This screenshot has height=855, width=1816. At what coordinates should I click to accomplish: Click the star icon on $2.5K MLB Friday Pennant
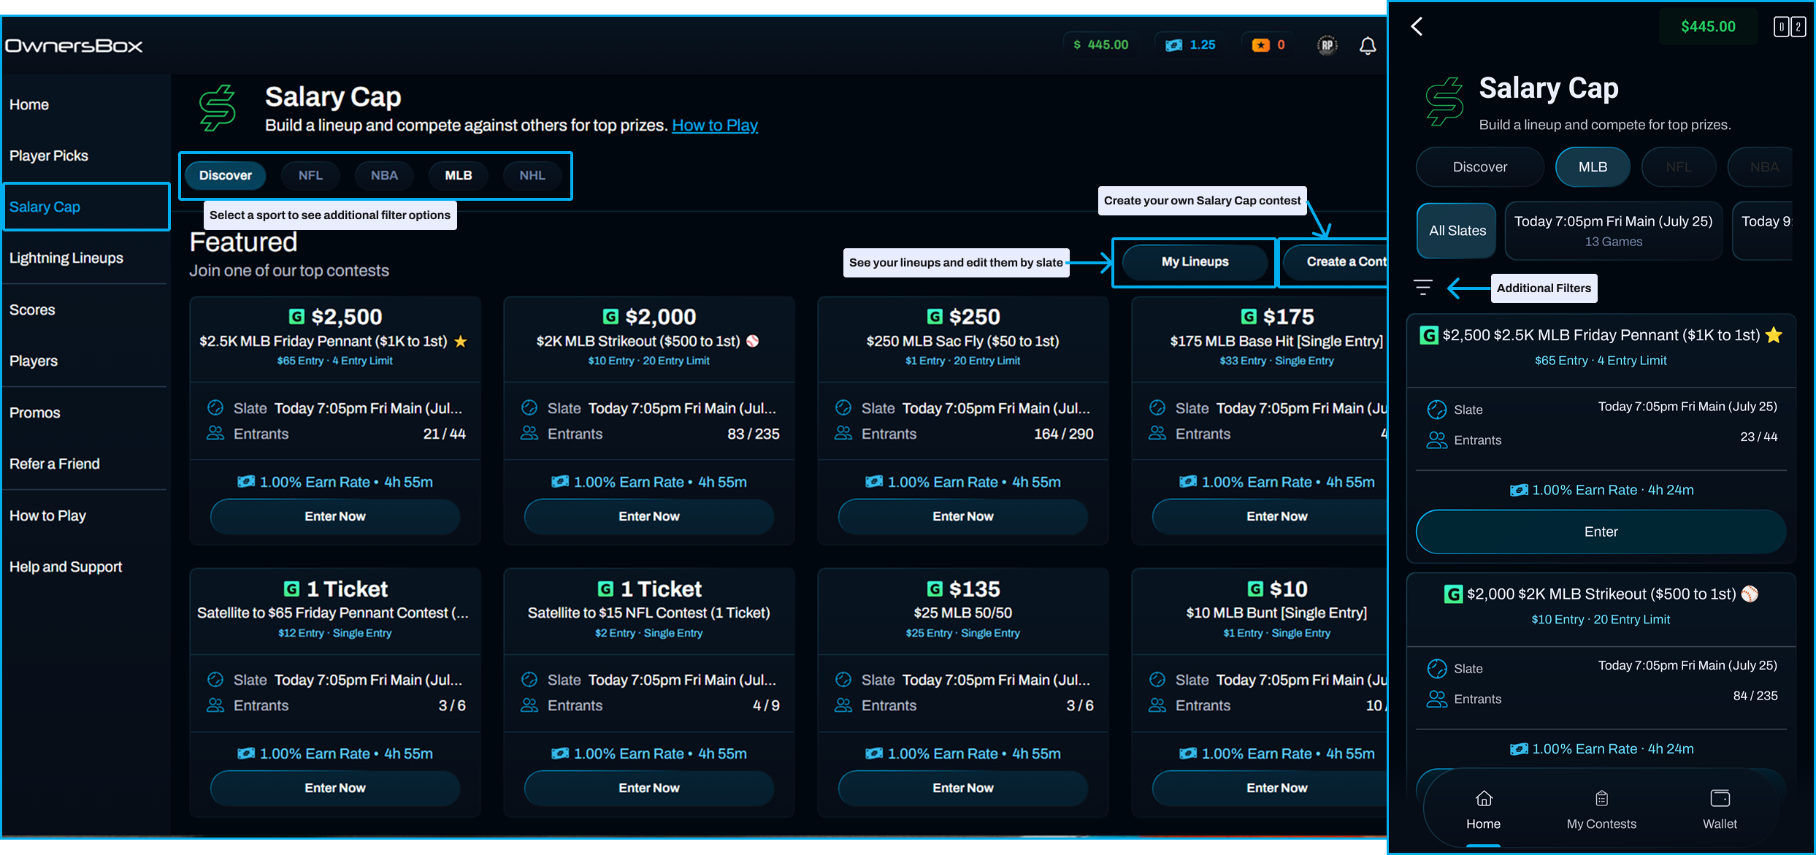461,341
